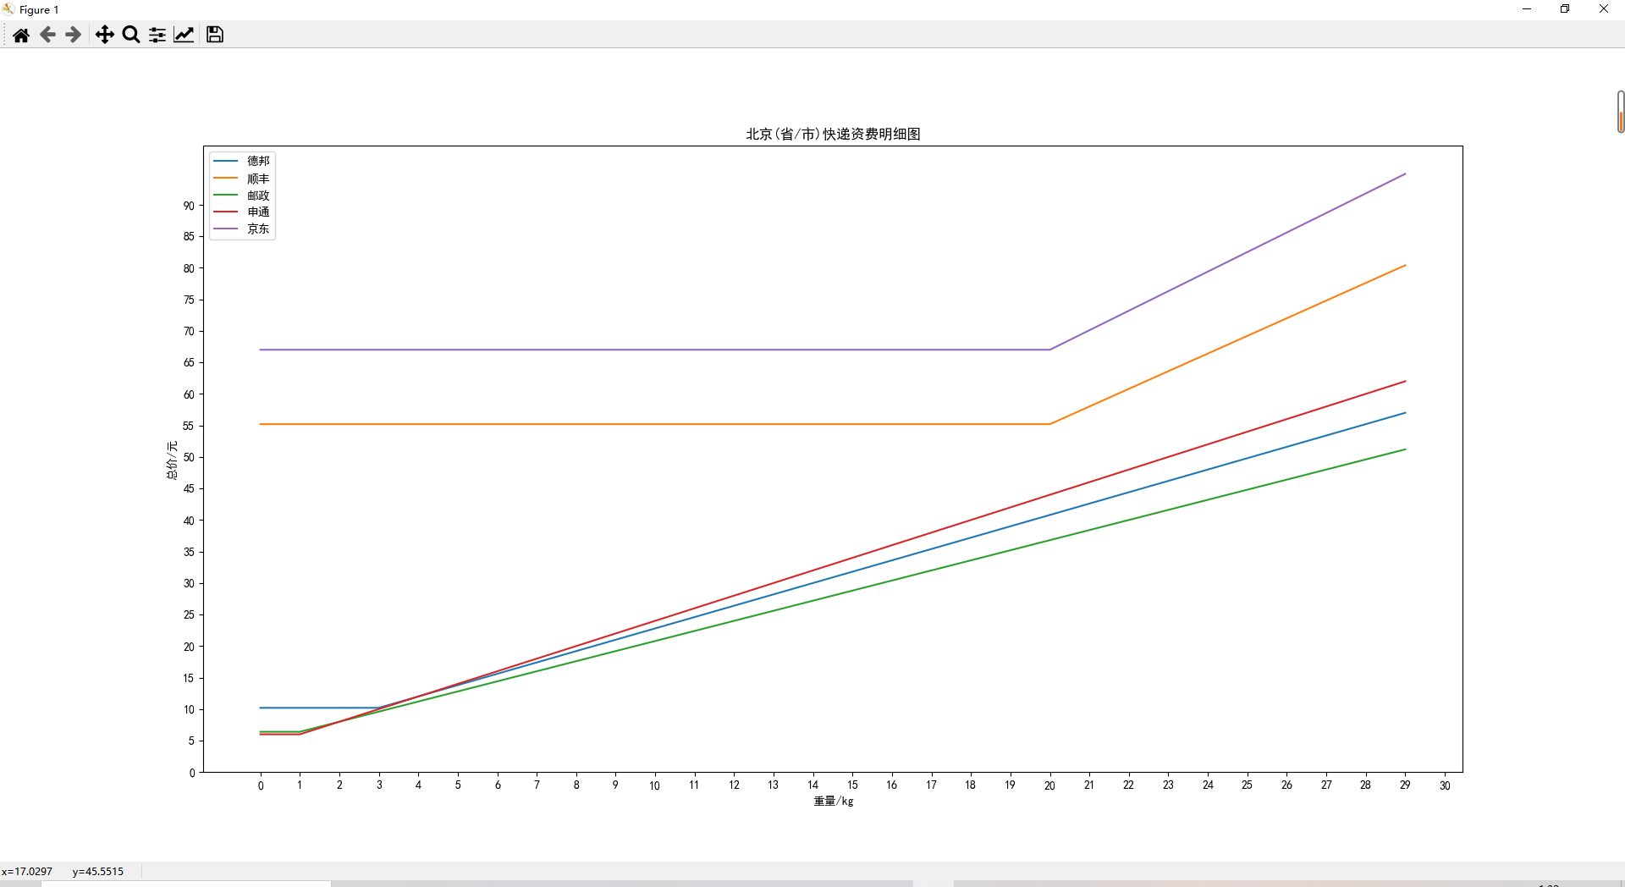Click the x-axis tick label 29

[x=1405, y=785]
